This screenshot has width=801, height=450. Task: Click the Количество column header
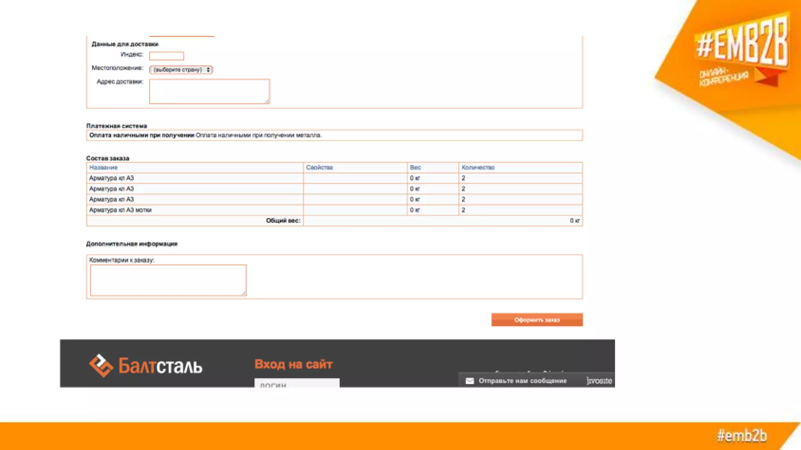(x=478, y=168)
